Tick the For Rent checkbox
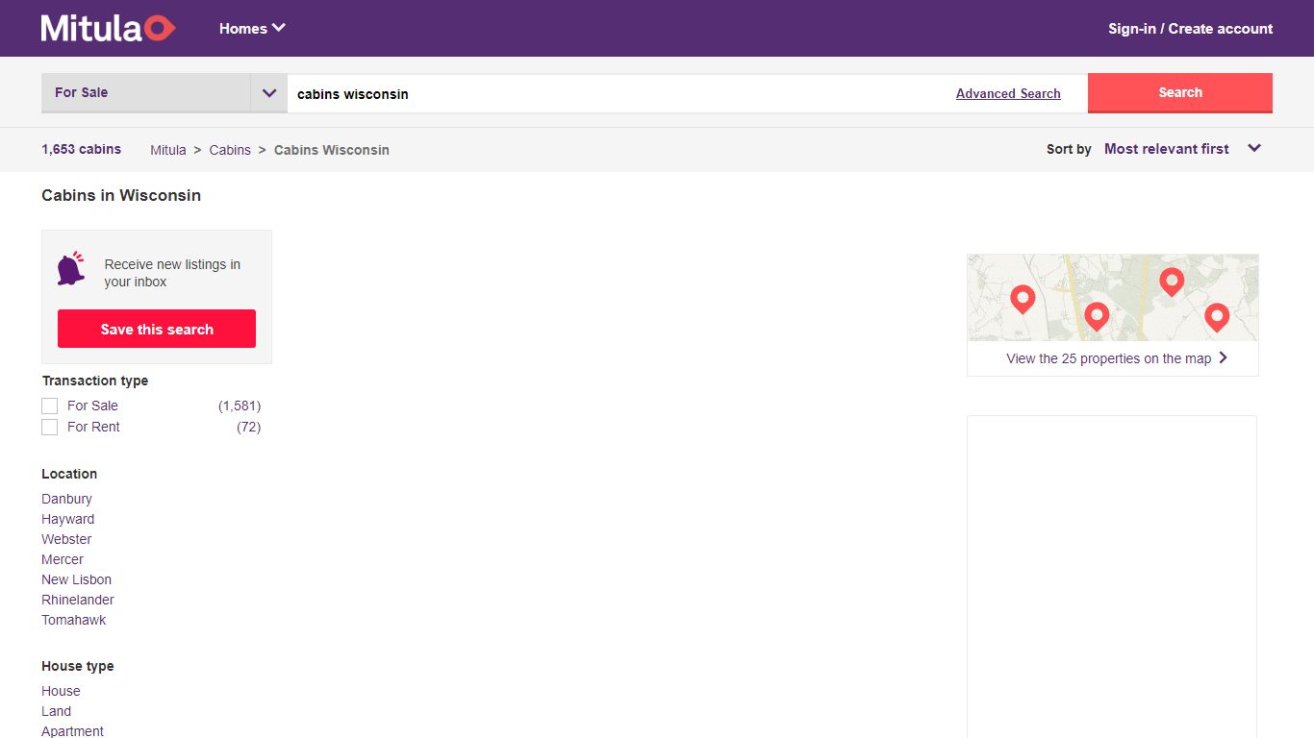Viewport: 1314px width, 738px height. [x=50, y=428]
